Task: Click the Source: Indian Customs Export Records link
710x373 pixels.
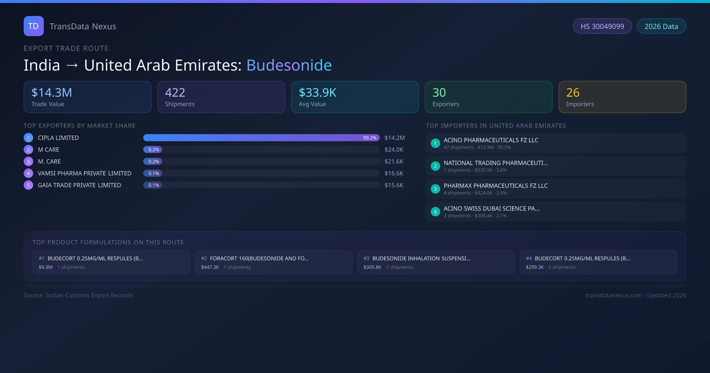Action: click(x=78, y=295)
